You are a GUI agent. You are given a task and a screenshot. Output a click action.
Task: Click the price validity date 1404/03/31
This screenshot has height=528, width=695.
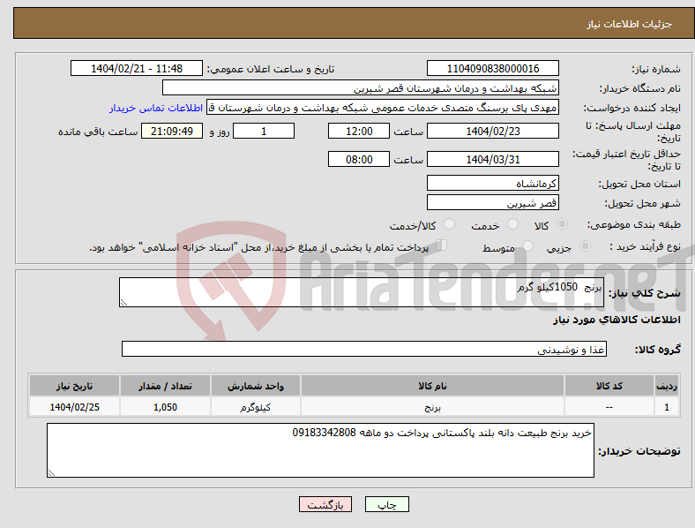click(x=492, y=159)
